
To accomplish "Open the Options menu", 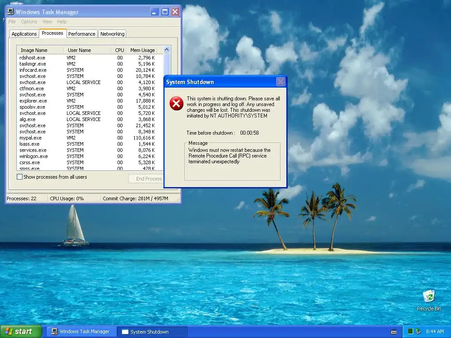I will pos(29,22).
